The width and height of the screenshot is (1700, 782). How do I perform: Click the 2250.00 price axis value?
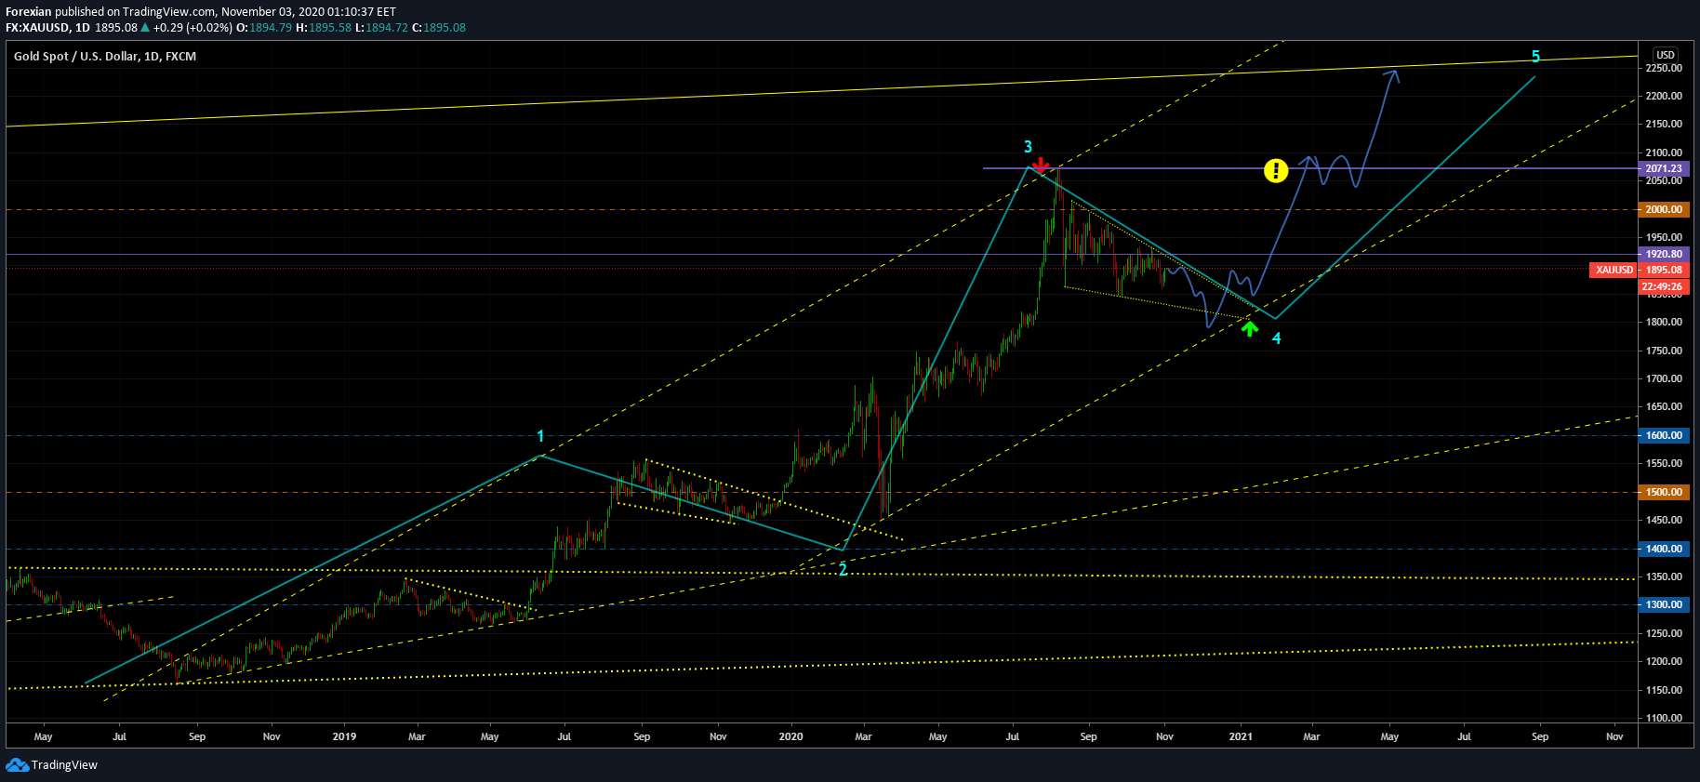tap(1664, 68)
